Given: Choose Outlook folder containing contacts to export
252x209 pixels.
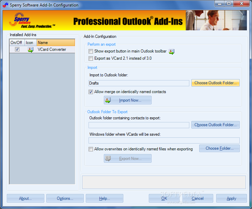Looking at the screenshot, I should click(215, 125).
